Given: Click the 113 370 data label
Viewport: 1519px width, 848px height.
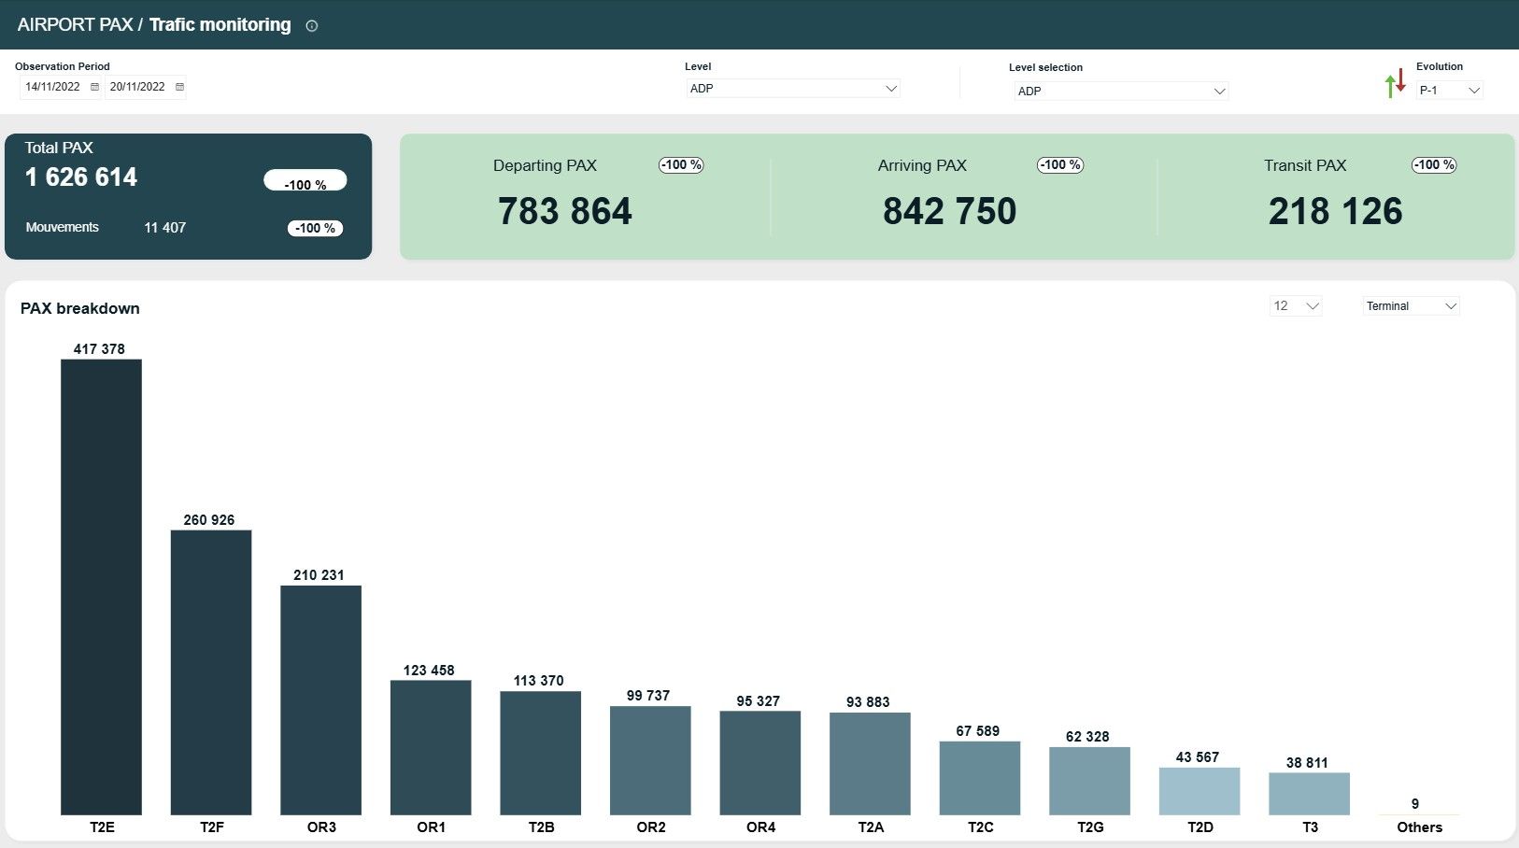Looking at the screenshot, I should [x=539, y=681].
